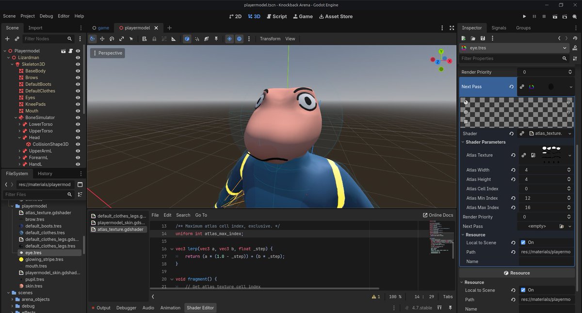Open Playermodel's scene in editor icon
Screen dimensions: 582x313
click(63, 51)
